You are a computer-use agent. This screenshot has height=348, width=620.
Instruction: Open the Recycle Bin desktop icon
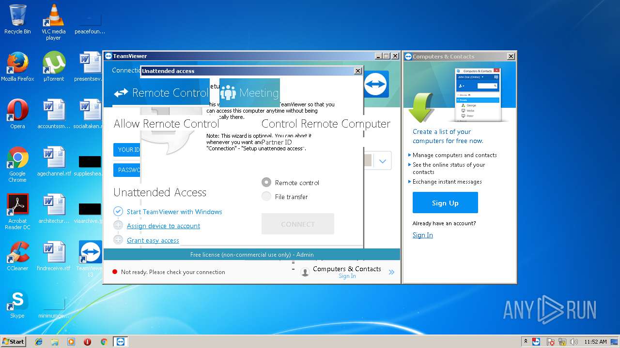point(17,19)
